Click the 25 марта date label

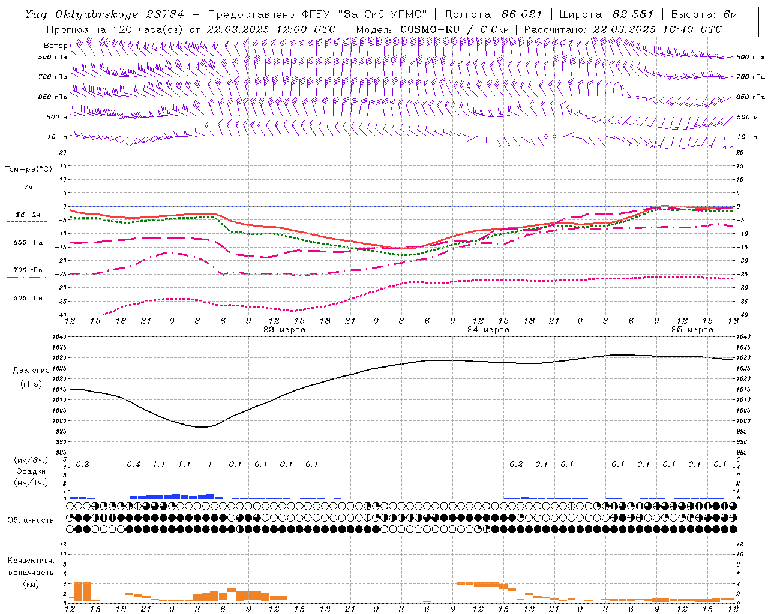(692, 330)
